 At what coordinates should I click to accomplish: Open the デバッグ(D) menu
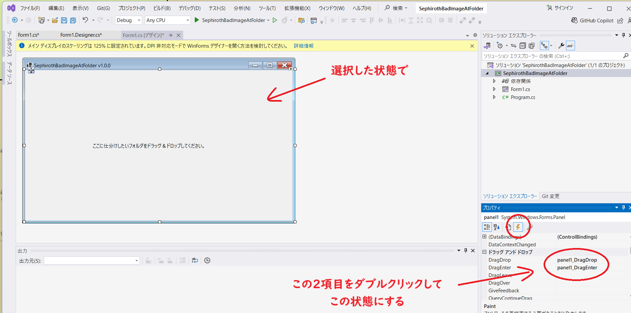[x=190, y=8]
